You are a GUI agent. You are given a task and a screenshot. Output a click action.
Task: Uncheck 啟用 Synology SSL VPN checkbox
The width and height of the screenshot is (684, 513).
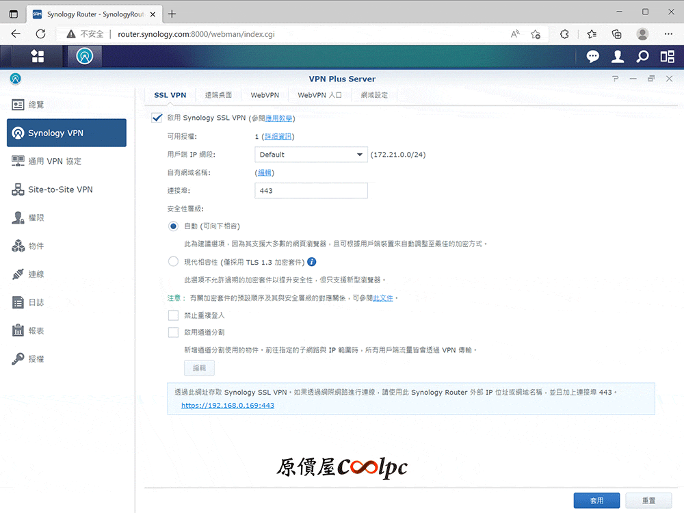(157, 118)
